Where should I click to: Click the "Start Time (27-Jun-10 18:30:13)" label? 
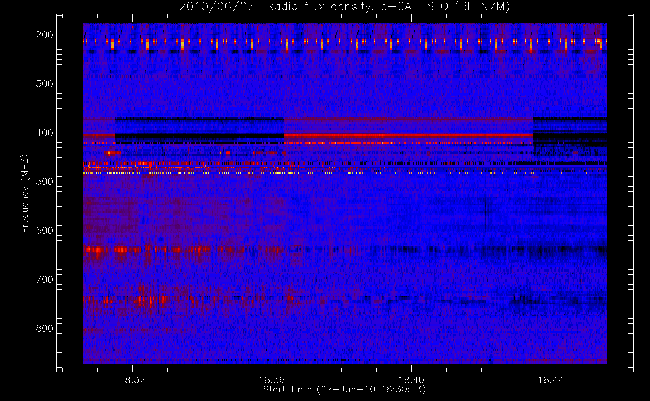344,389
